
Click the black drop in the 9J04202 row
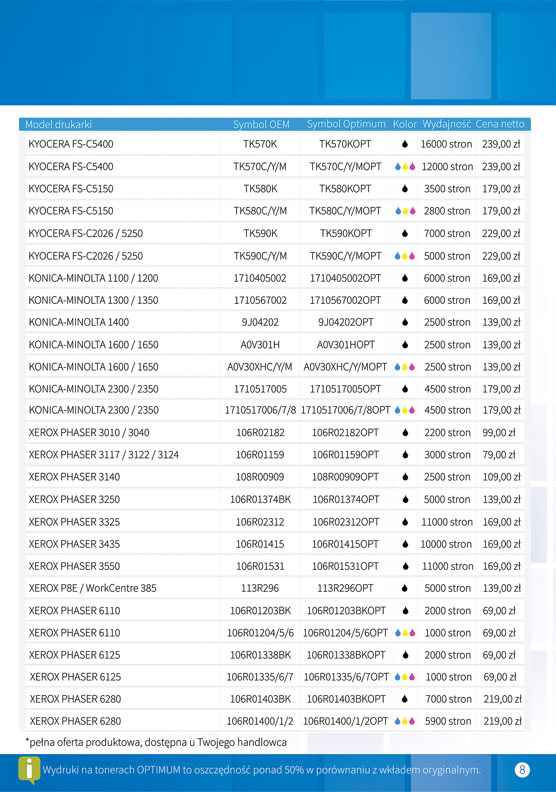(x=405, y=322)
